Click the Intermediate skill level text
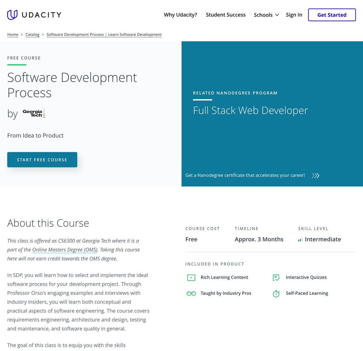 (323, 239)
